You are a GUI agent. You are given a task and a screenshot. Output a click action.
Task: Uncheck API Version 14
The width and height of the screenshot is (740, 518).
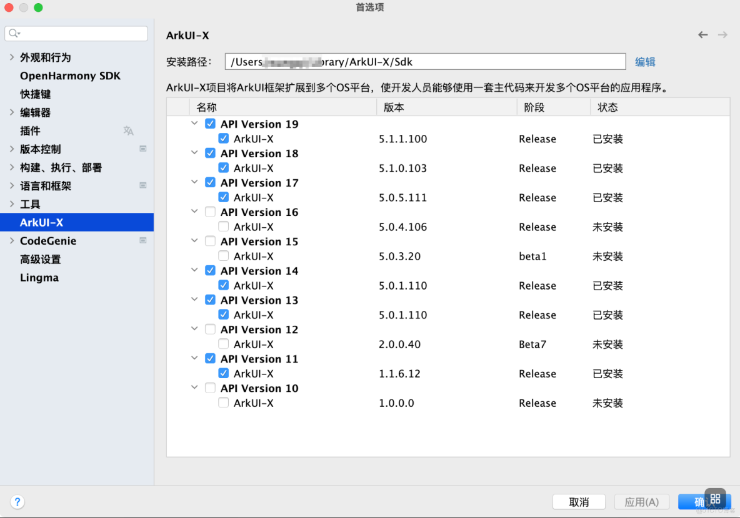tap(210, 270)
